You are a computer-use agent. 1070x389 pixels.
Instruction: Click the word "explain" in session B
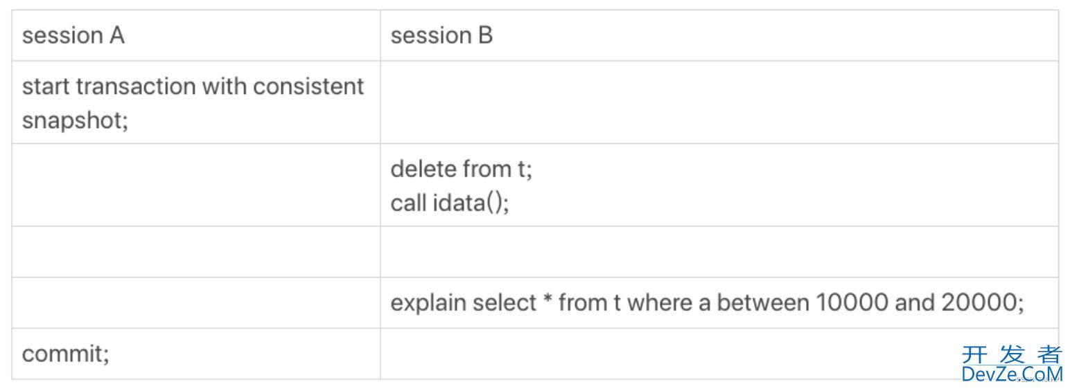click(x=428, y=303)
